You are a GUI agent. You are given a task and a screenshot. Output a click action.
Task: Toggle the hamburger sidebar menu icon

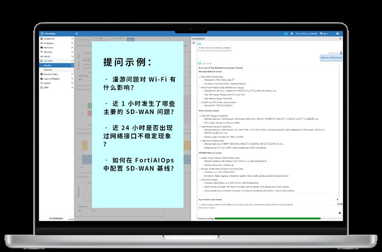(76, 34)
